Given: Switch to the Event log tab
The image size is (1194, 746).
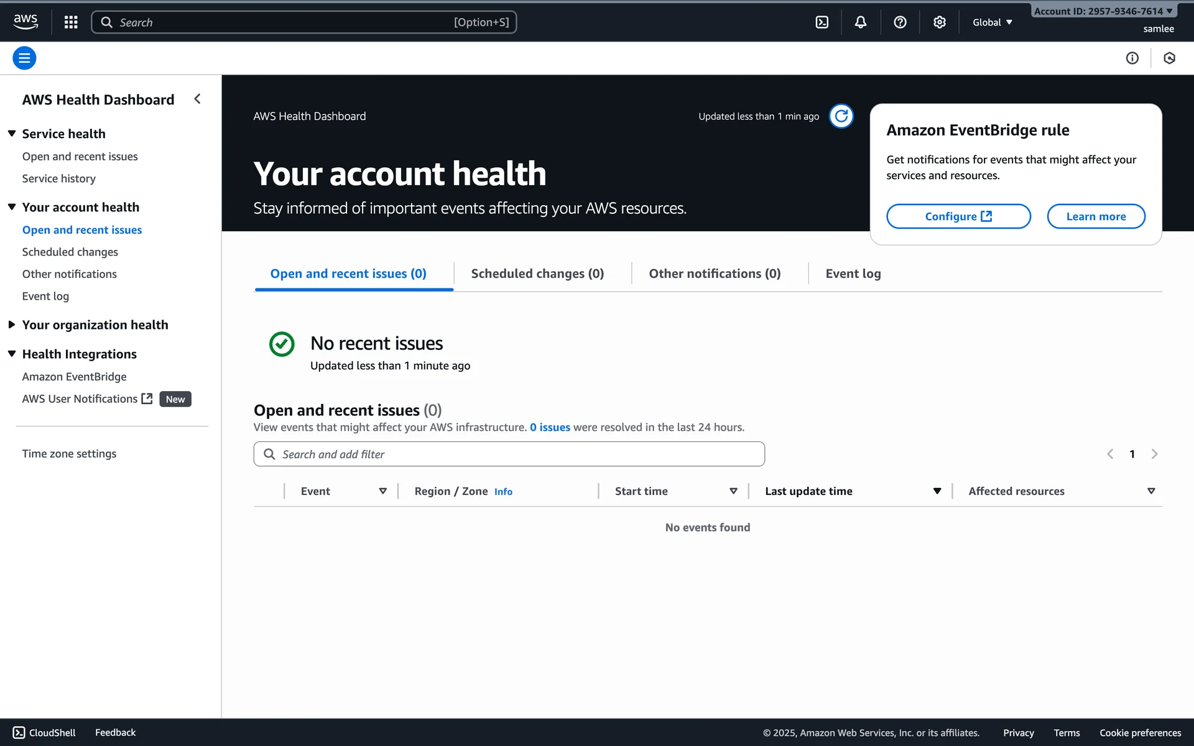Looking at the screenshot, I should (x=853, y=274).
